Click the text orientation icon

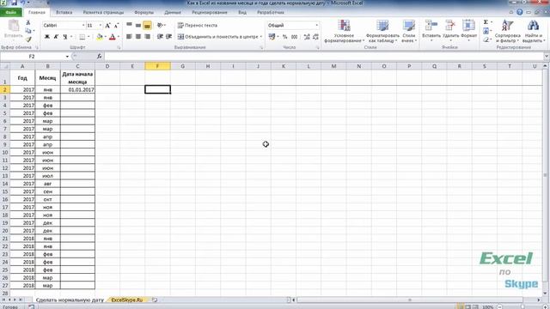pos(160,25)
